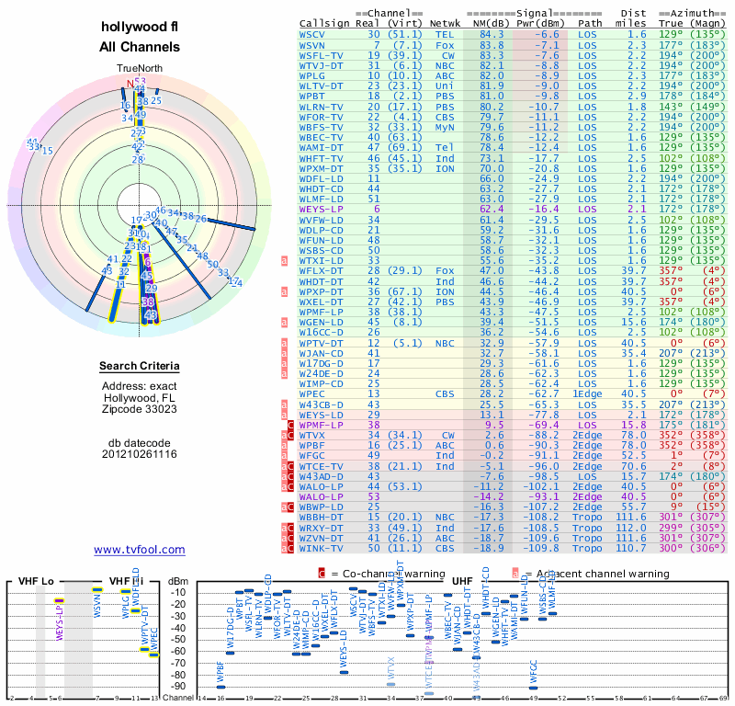Click adjacent-channel warning icon beside WGEN-LD
This screenshot has height=706, width=735.
click(x=285, y=322)
